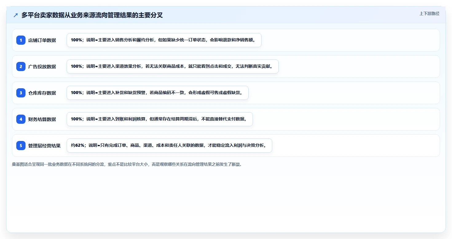Image resolution: width=452 pixels, height=239 pixels.
Task: Click the footnote starting with 桑基图适合呈现
Action: (127, 164)
